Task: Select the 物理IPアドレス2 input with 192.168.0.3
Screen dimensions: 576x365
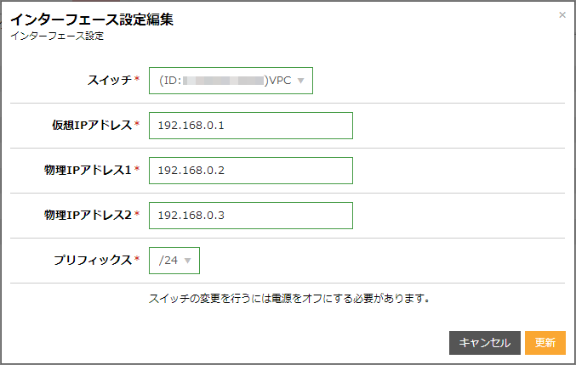Action: pyautogui.click(x=250, y=216)
